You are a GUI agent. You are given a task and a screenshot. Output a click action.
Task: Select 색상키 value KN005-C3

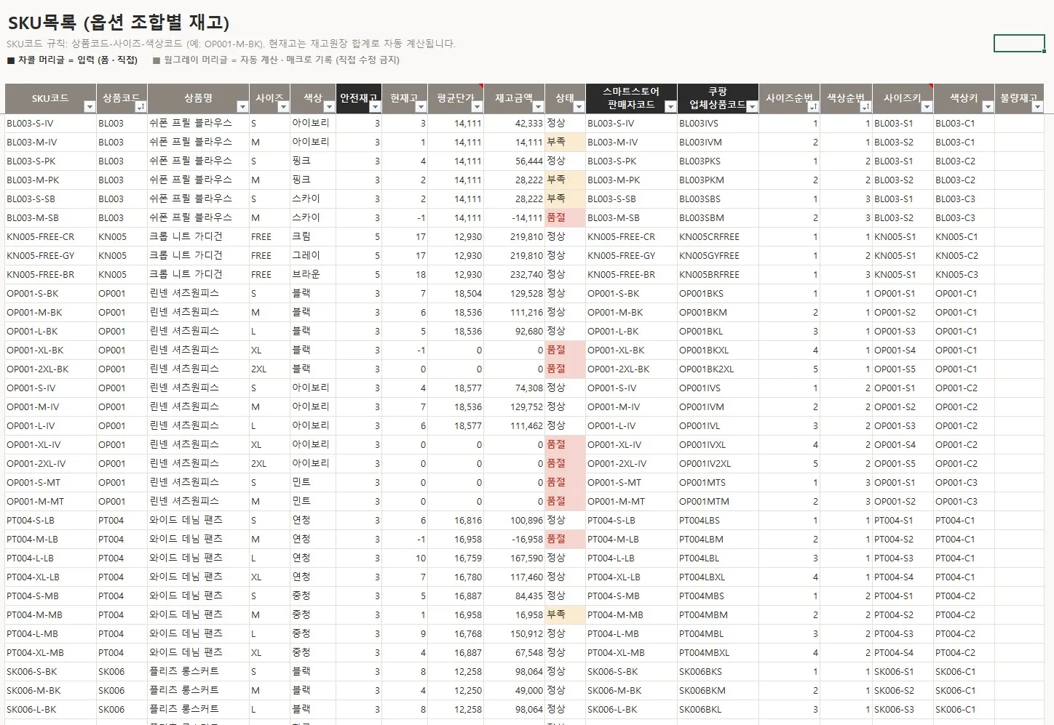tap(964, 275)
